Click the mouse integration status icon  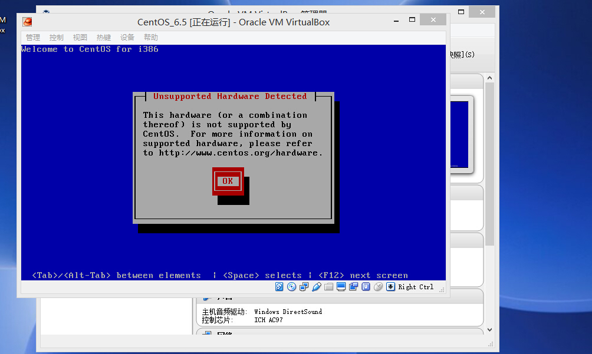(379, 287)
